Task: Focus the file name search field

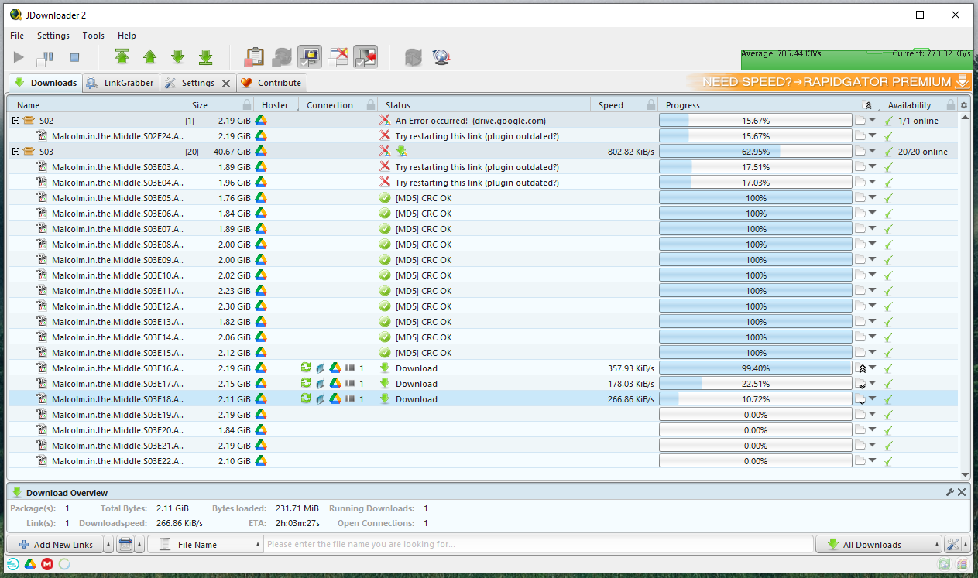Action: click(x=538, y=545)
